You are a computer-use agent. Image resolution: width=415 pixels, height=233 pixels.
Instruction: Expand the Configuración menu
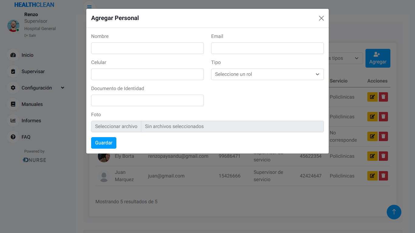coord(36,88)
